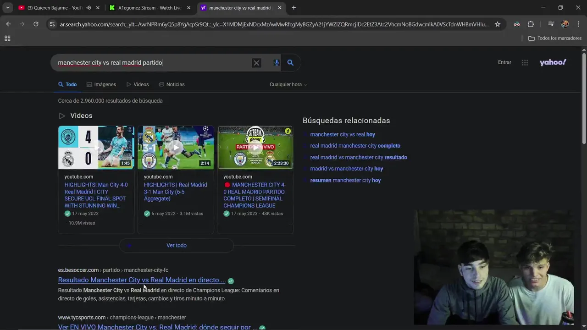This screenshot has height=330, width=587.
Task: Play the Man City 4-0 highlights thumbnail
Action: click(x=96, y=148)
